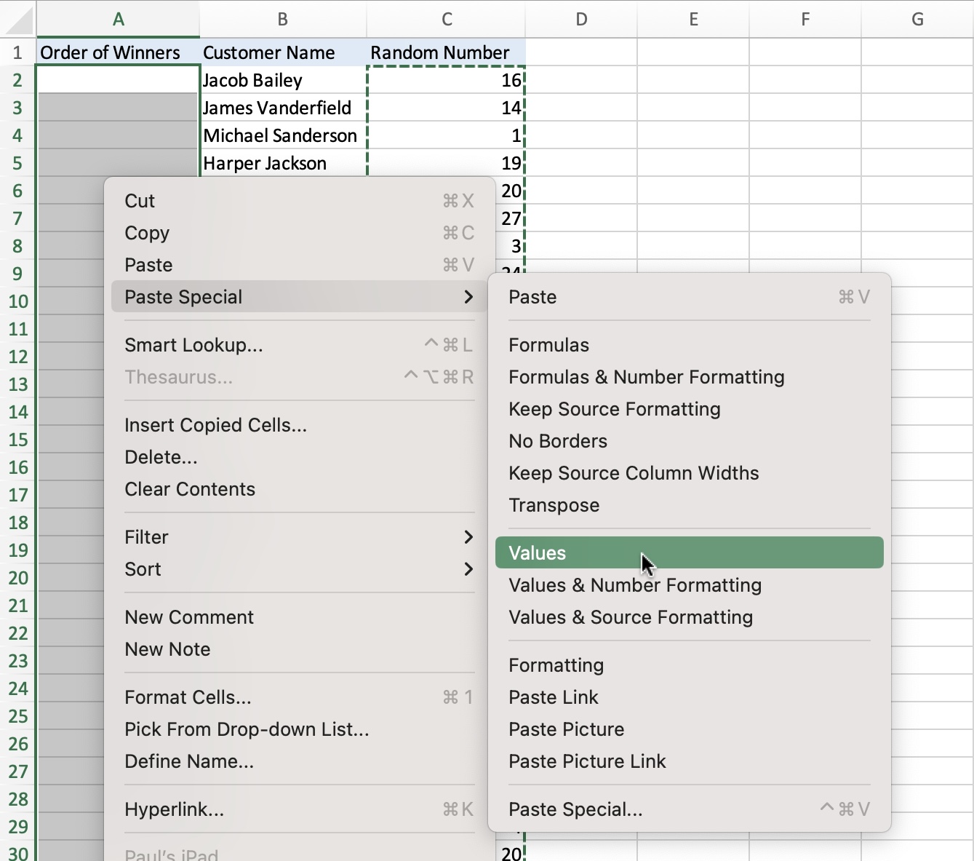
Task: Select No Borders paste option
Action: coord(690,441)
